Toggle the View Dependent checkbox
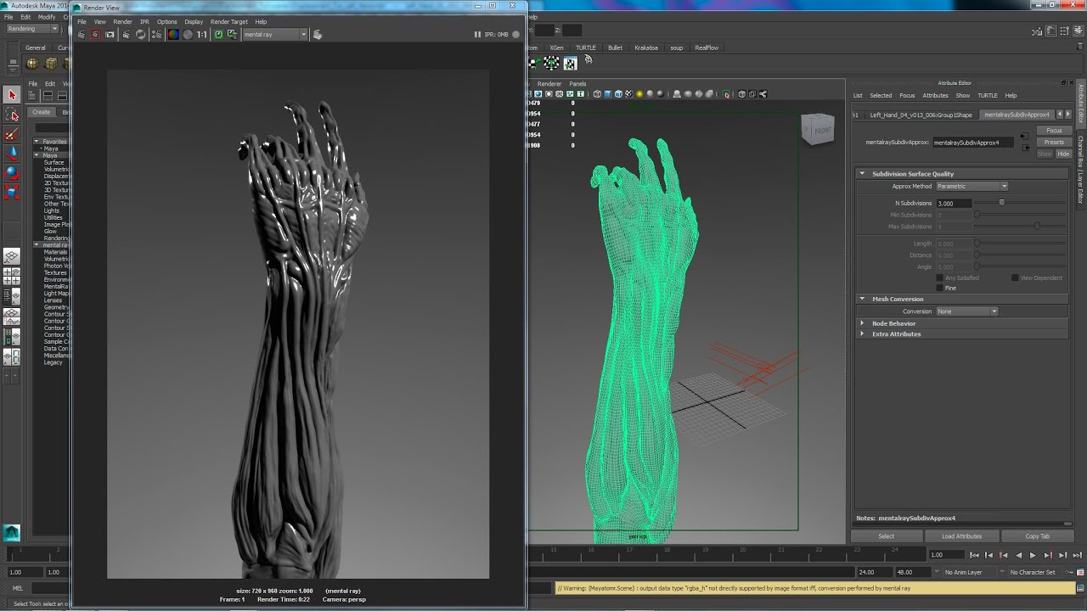Screen dimensions: 1087x611 [1015, 277]
